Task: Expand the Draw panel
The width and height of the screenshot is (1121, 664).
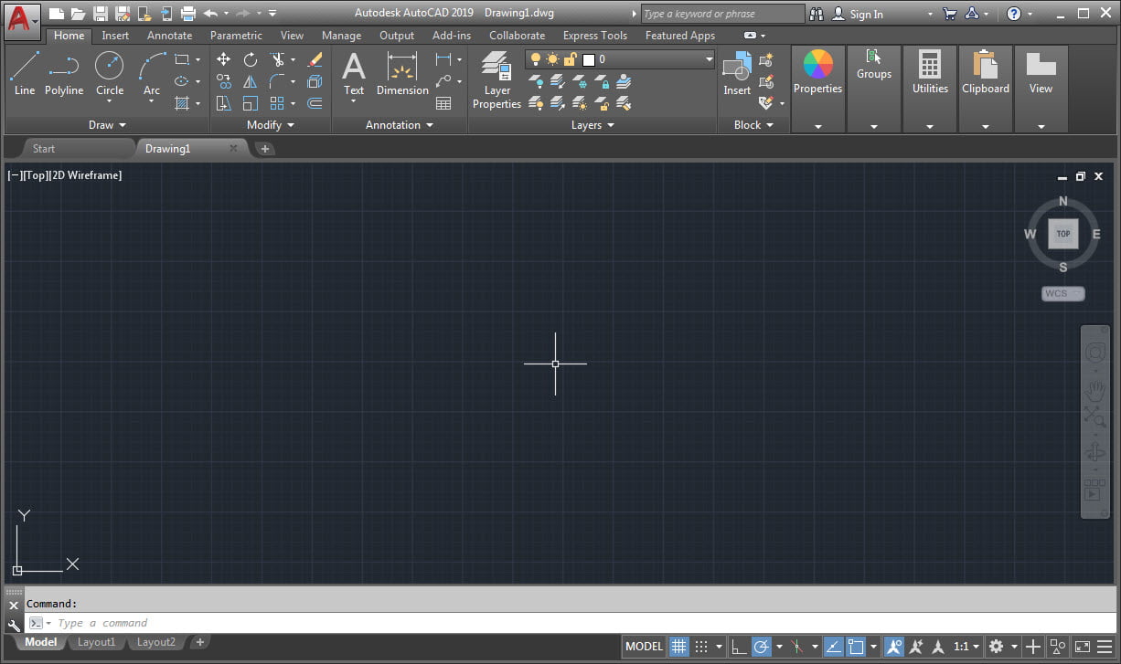Action: coord(107,125)
